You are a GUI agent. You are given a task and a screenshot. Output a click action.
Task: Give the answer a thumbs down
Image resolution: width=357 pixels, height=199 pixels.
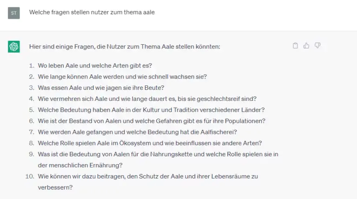317,46
